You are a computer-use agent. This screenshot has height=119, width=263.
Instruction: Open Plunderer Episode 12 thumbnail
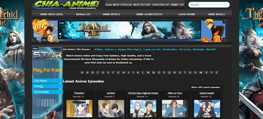pyautogui.click(x=79, y=109)
